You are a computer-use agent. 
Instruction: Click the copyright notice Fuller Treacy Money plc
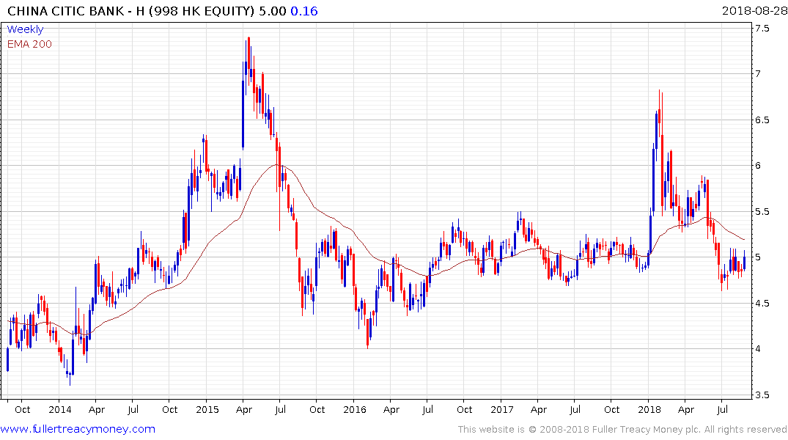622,430
